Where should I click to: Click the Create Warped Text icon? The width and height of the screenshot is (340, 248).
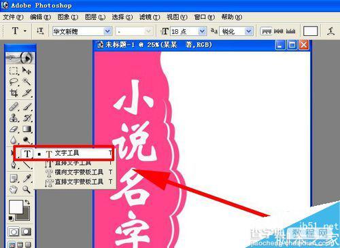coord(330,31)
